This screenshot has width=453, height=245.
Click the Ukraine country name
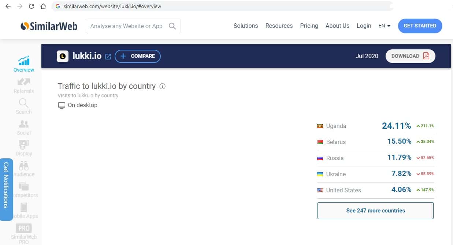(336, 174)
